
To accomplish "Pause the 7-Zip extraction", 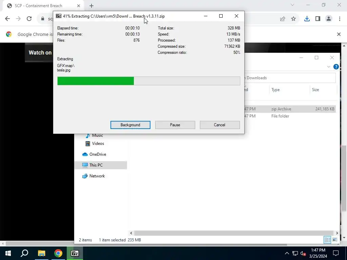I will point(175,125).
